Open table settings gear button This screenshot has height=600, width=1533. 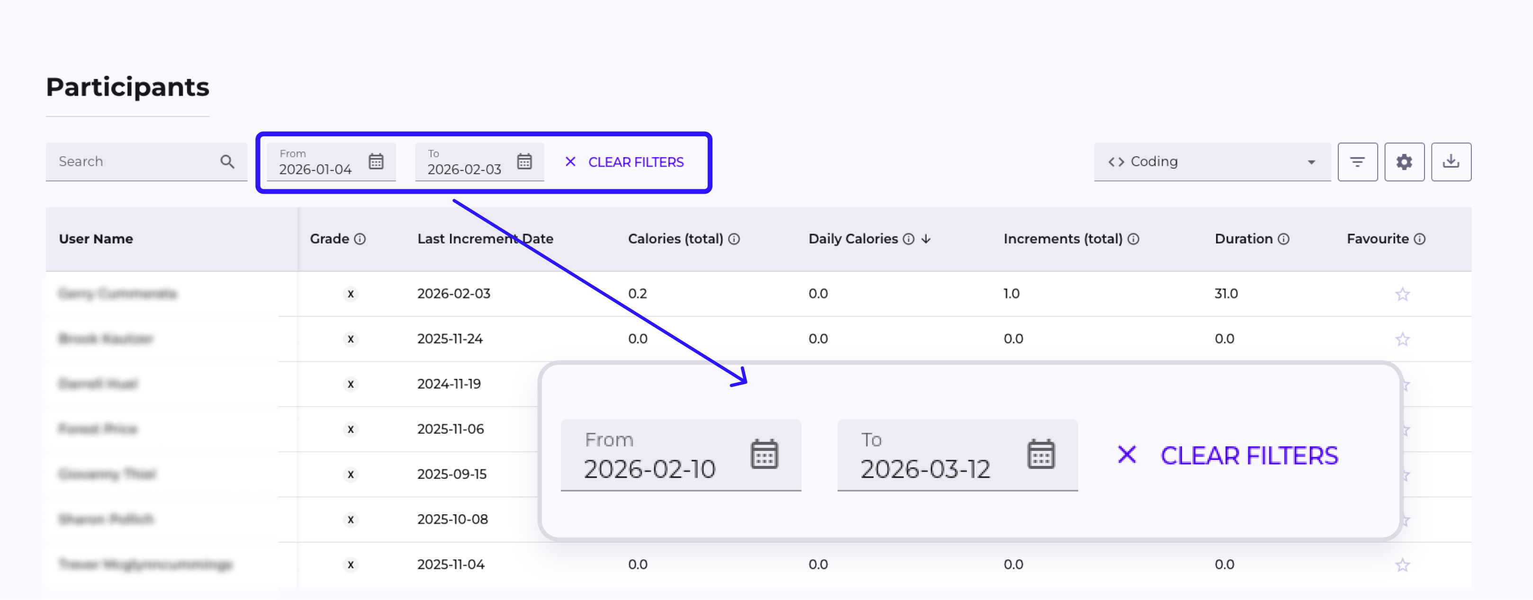1404,162
